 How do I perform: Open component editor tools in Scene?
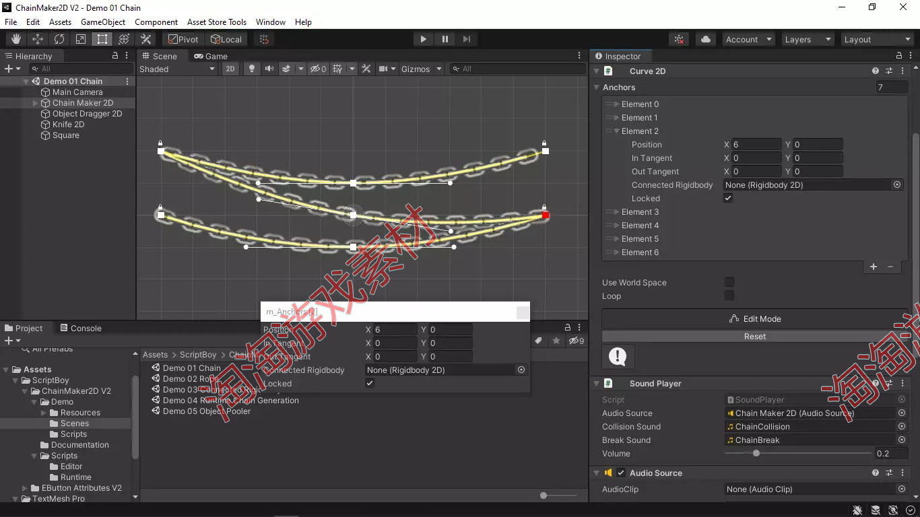[366, 69]
